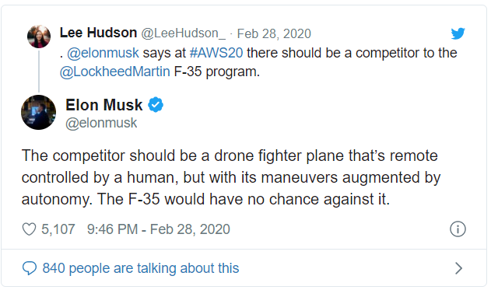This screenshot has width=491, height=290.
Task: Click the Twitter bird logo
Action: (x=458, y=33)
